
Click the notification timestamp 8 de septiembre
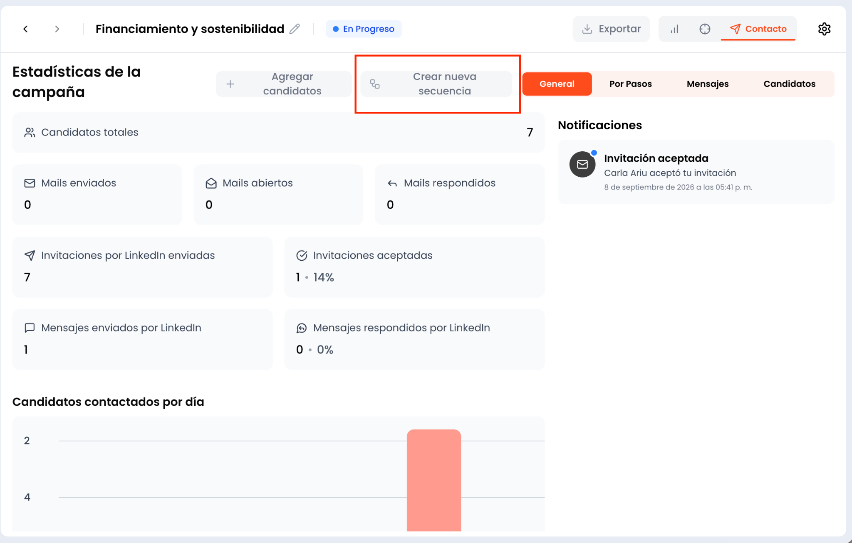point(678,187)
